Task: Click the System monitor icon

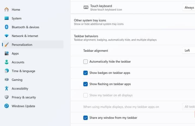Action: 7,18
